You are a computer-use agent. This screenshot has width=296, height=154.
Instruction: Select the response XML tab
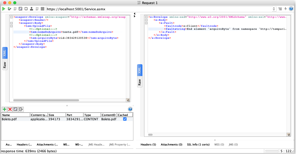[x=140, y=70]
